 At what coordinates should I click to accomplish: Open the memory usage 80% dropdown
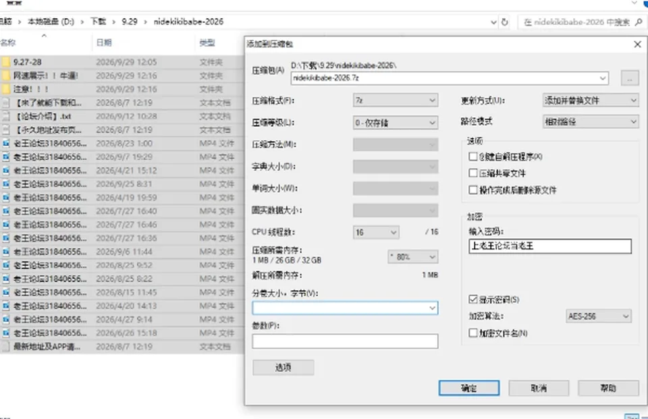pyautogui.click(x=413, y=257)
